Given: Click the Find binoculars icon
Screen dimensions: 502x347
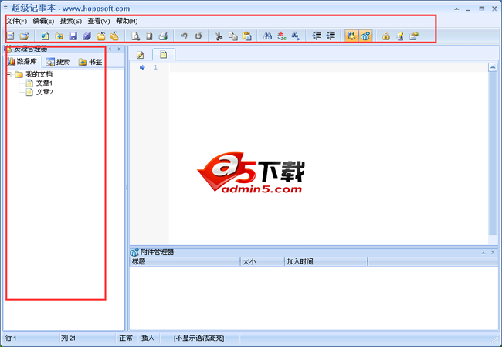Looking at the screenshot, I should 268,36.
